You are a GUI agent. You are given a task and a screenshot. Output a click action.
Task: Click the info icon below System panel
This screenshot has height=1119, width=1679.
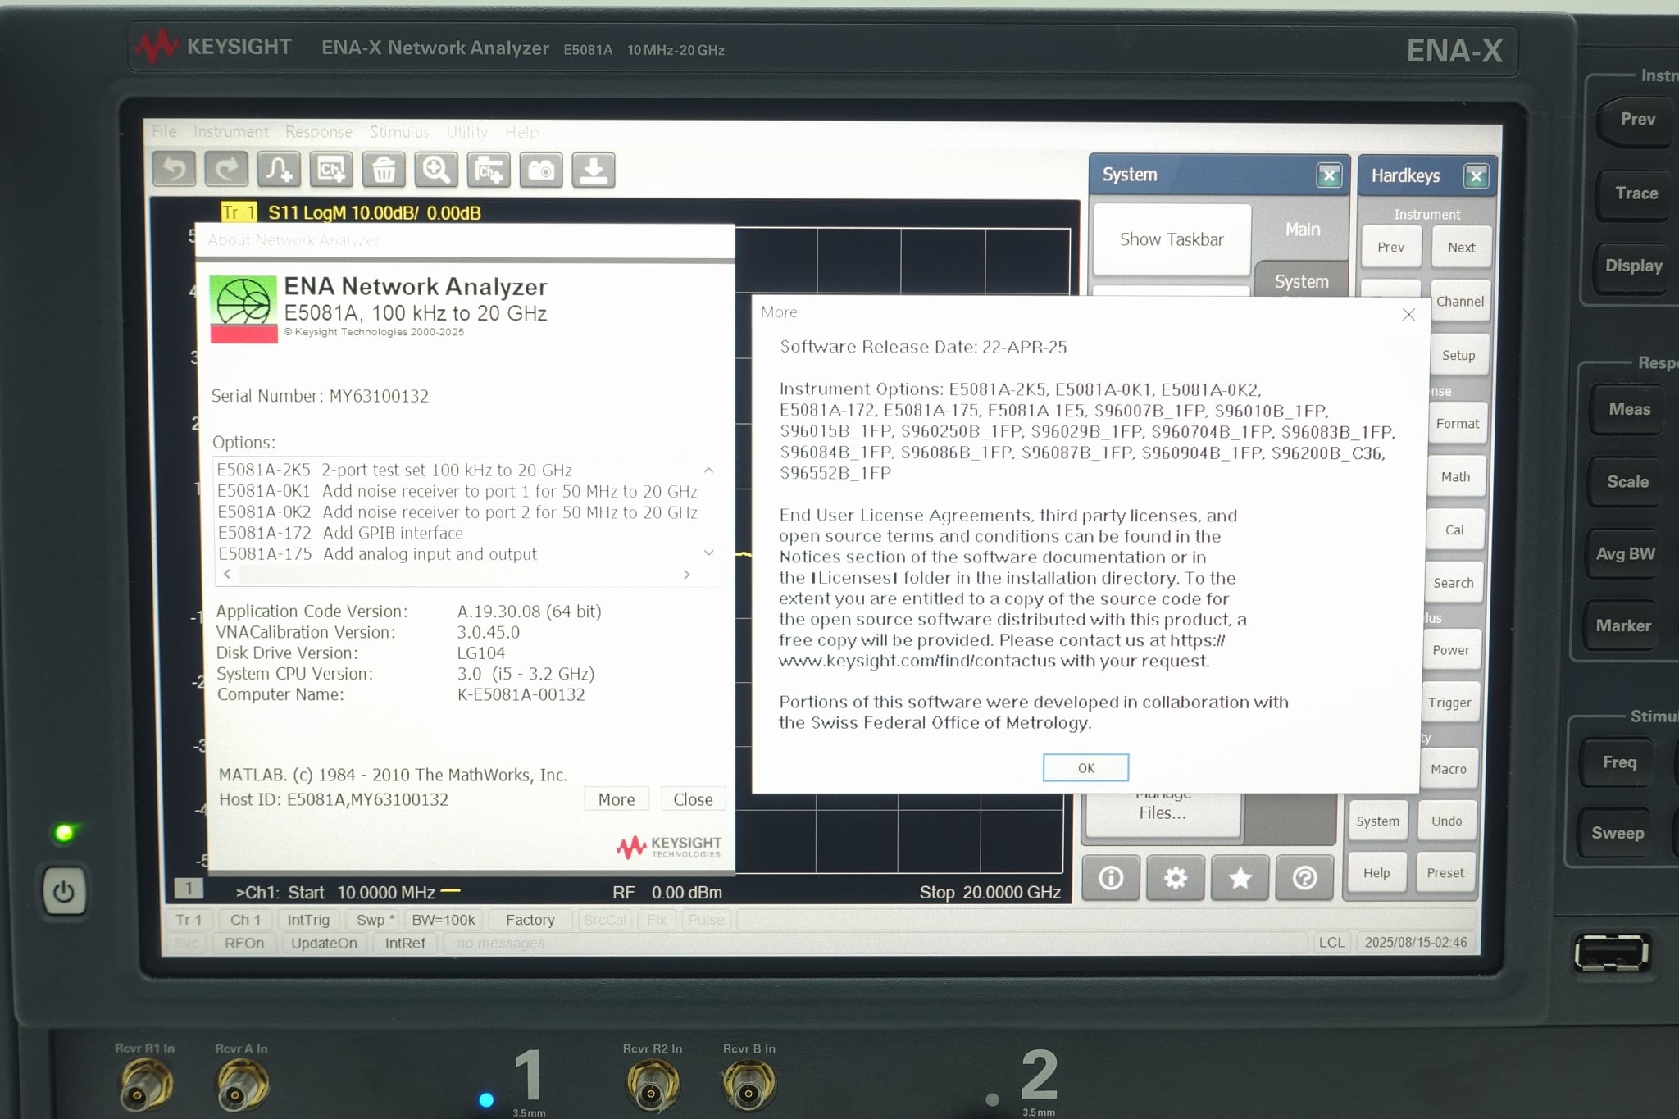[1111, 878]
